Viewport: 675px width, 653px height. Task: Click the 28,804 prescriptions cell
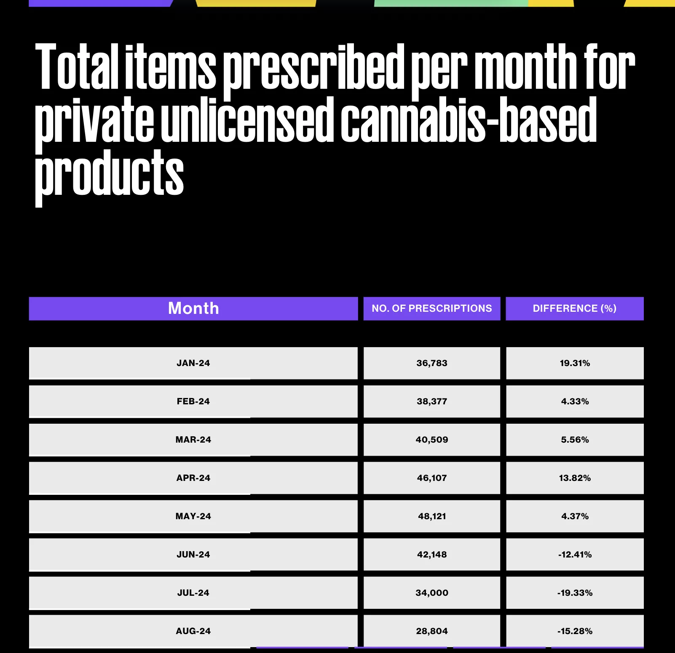click(432, 631)
